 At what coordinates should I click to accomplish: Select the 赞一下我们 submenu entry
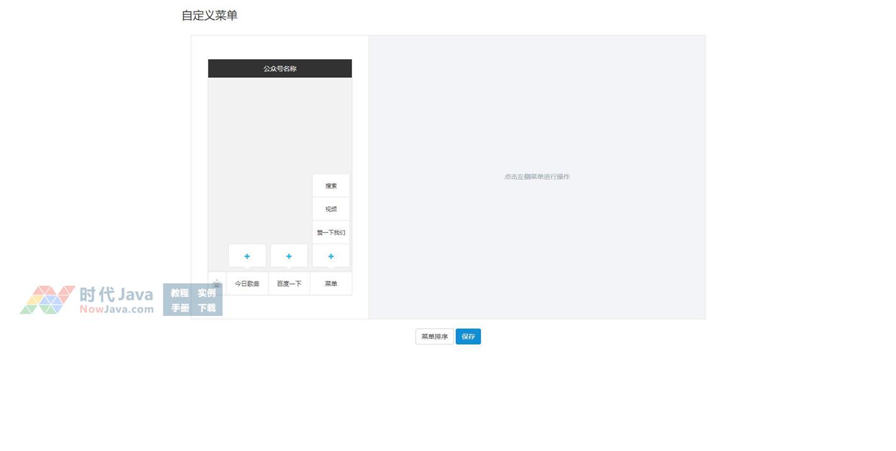[x=331, y=232]
